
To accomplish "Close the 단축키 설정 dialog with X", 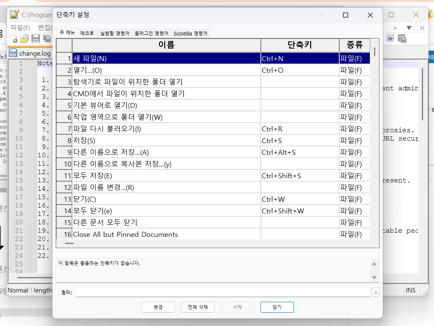I will 370,15.
